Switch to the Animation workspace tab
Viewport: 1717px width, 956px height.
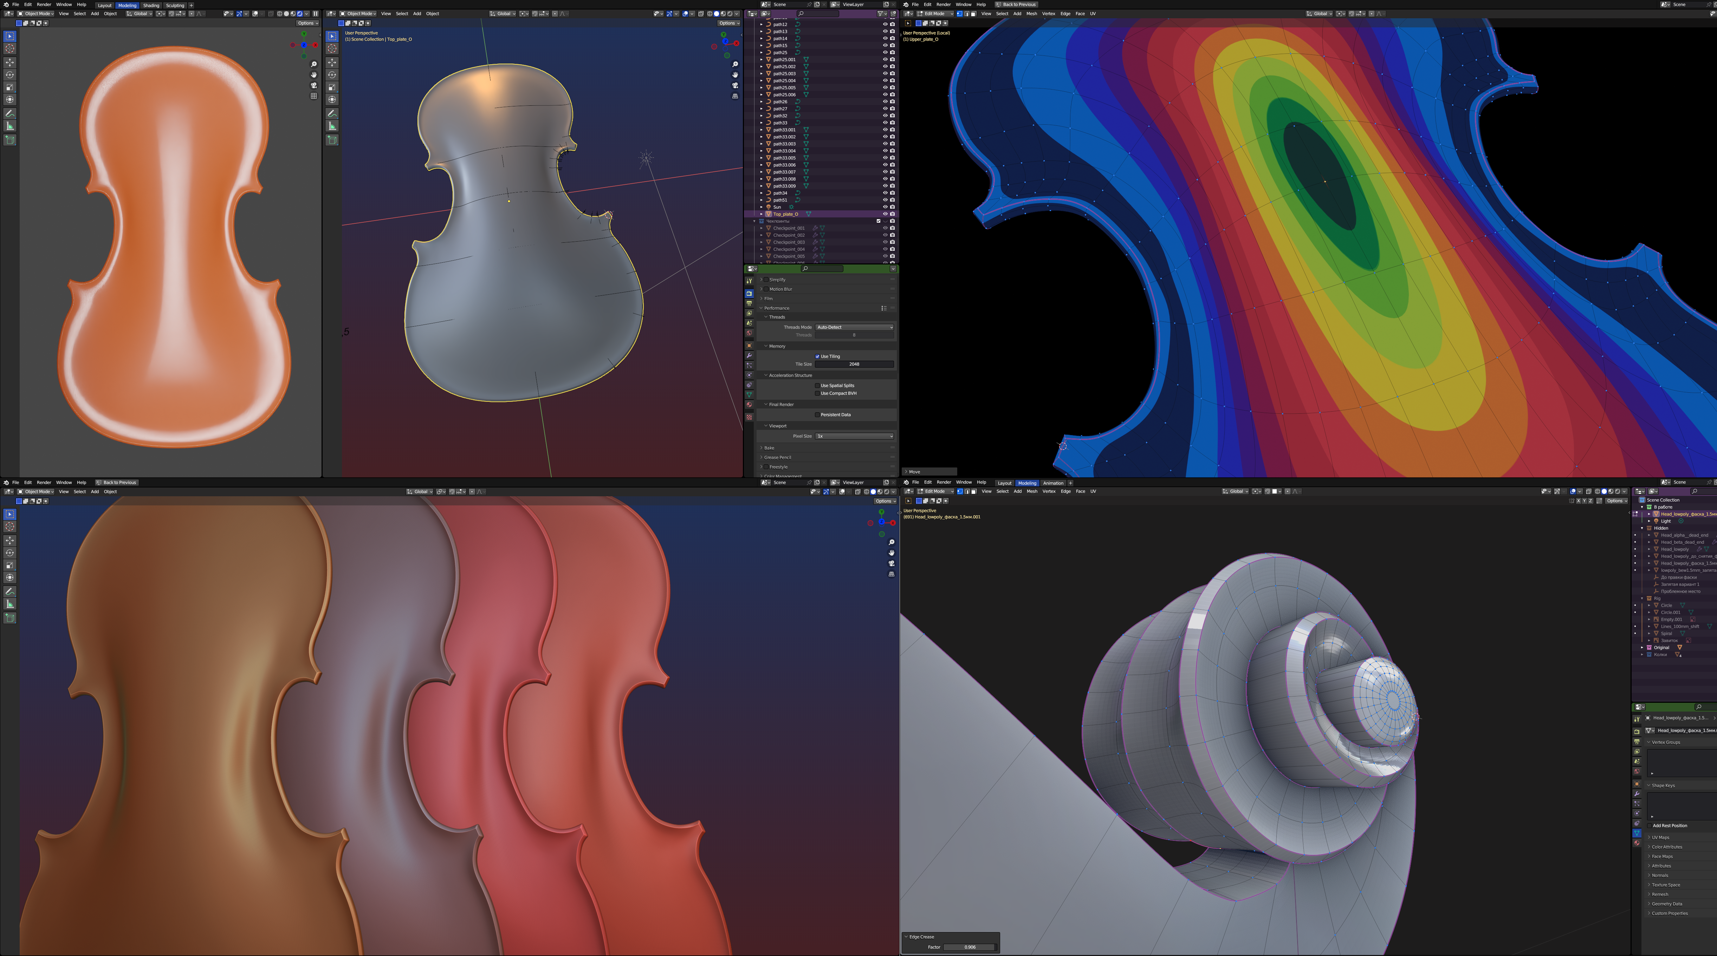point(1053,483)
